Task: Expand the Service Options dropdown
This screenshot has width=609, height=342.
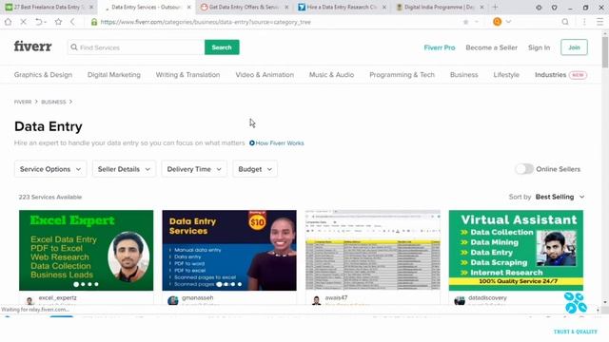Action: point(50,169)
